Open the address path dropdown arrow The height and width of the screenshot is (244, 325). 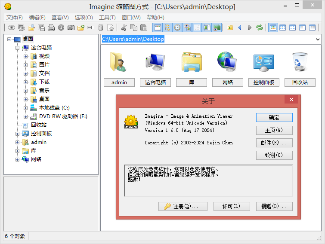(318, 39)
